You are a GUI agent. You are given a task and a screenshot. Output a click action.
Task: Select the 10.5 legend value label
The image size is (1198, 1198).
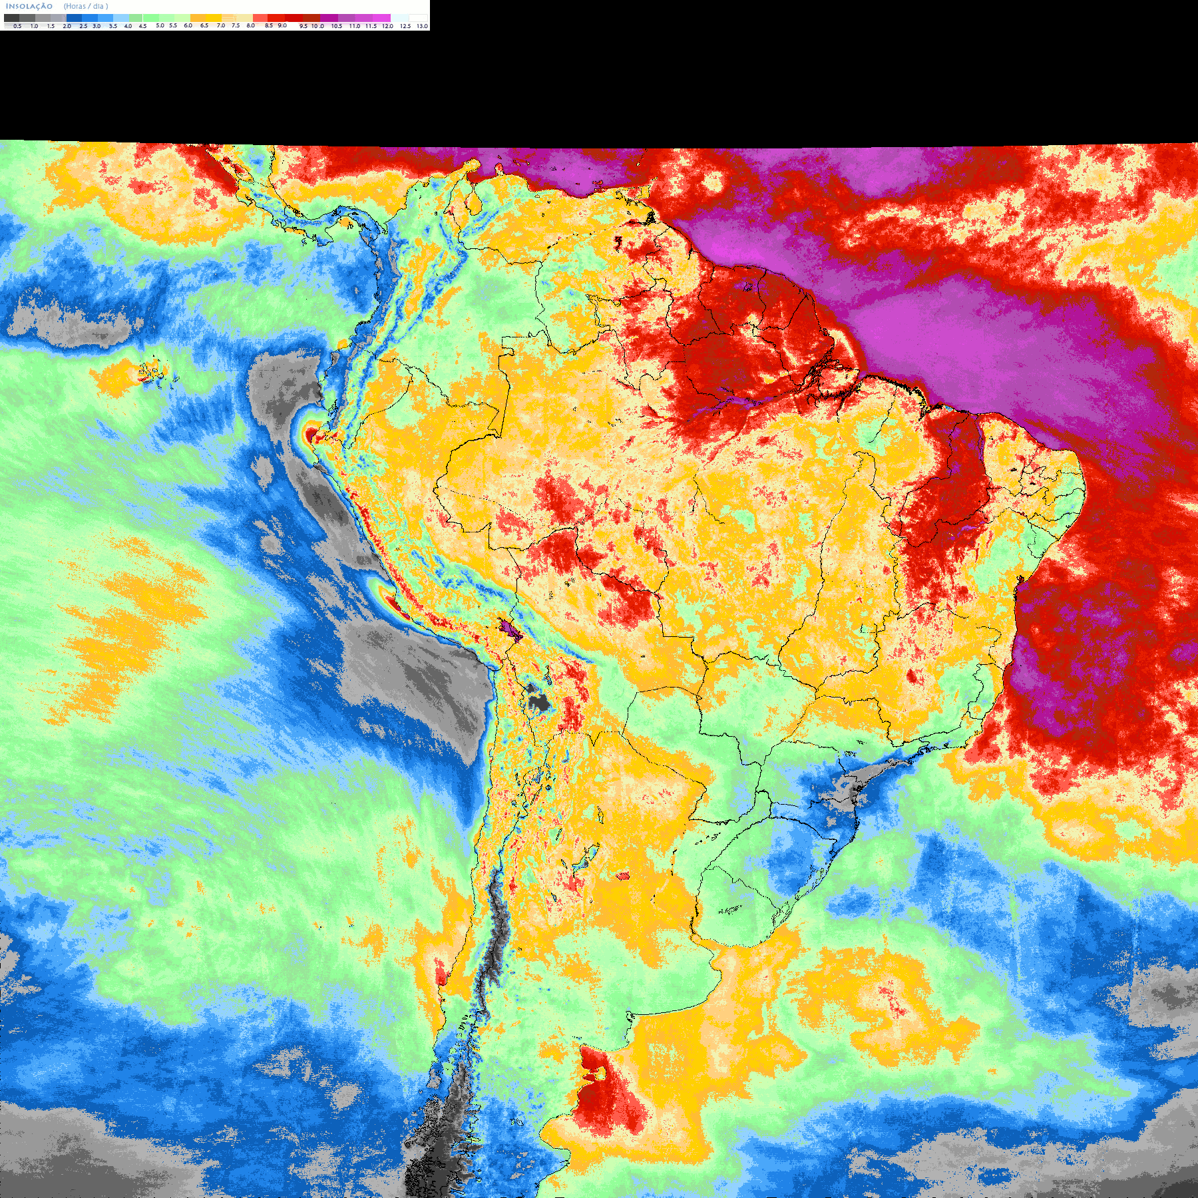[337, 26]
